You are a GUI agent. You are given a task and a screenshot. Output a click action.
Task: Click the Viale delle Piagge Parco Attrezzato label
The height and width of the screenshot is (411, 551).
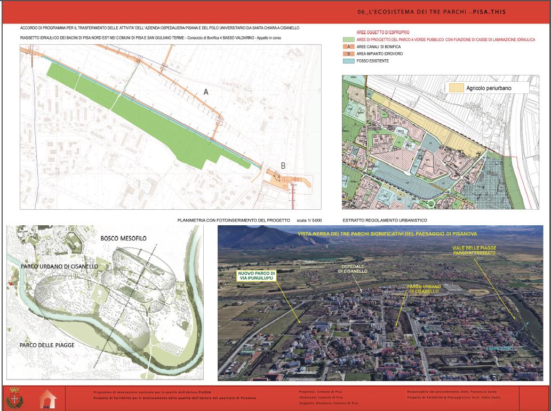tap(475, 250)
